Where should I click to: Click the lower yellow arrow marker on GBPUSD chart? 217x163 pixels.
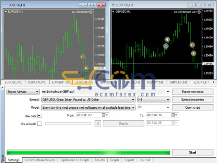[x=193, y=53]
